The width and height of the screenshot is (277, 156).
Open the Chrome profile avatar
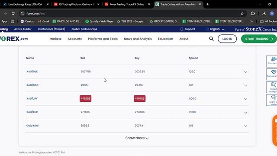[272, 13]
